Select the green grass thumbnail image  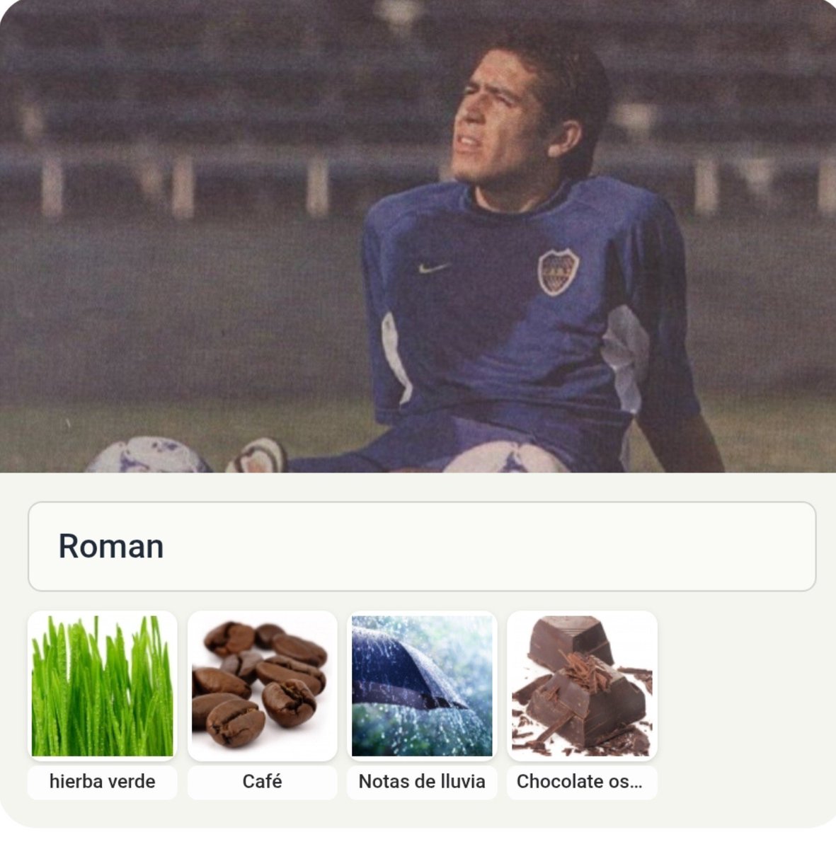coord(103,686)
